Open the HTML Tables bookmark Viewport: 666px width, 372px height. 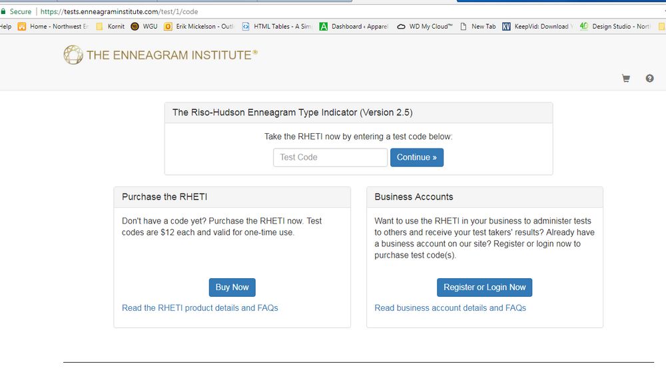pos(276,27)
